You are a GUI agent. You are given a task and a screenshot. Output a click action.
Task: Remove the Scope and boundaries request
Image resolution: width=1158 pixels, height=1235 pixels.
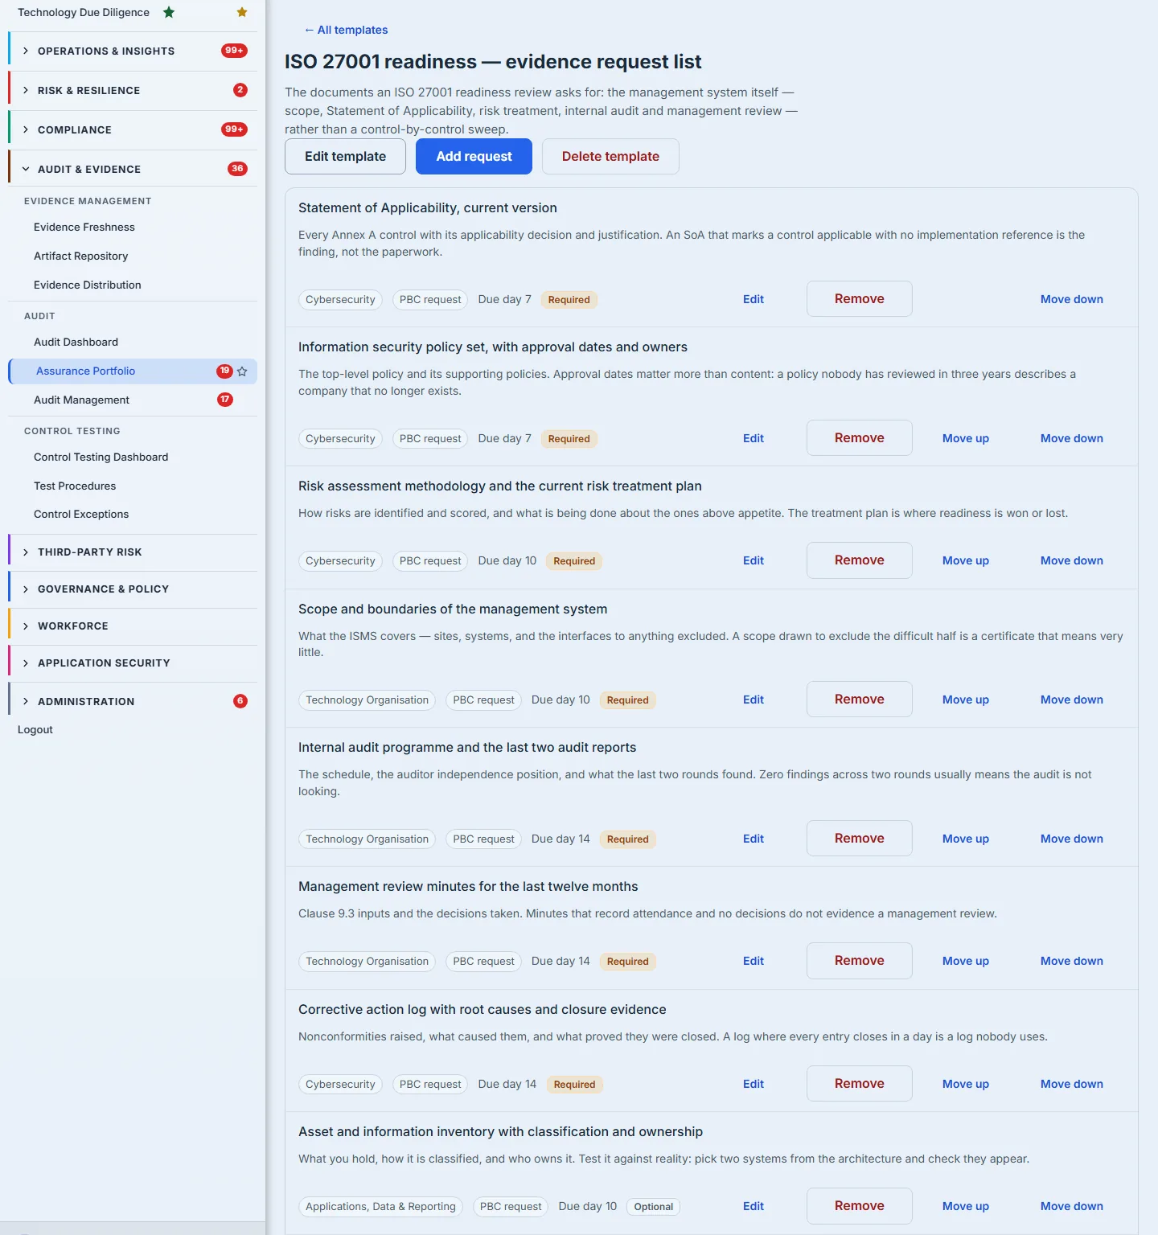click(x=859, y=700)
